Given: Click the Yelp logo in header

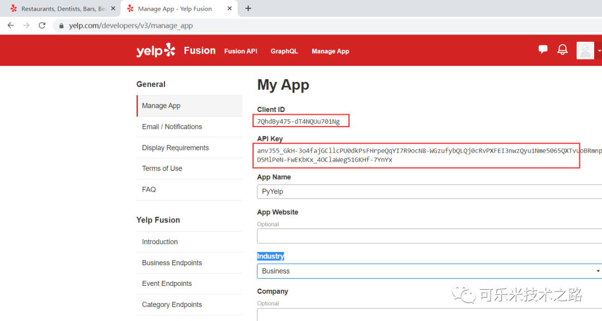Looking at the screenshot, I should (156, 51).
